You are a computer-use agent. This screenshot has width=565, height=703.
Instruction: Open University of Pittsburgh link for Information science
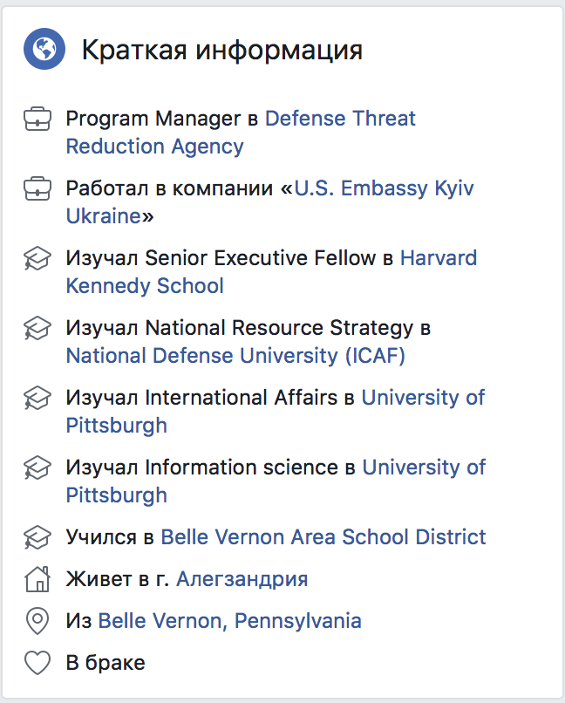pyautogui.click(x=424, y=468)
